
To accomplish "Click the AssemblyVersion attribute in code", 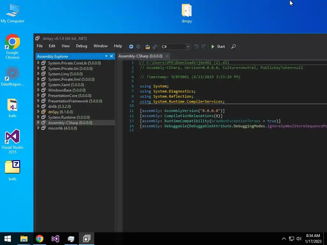I will (x=181, y=111).
